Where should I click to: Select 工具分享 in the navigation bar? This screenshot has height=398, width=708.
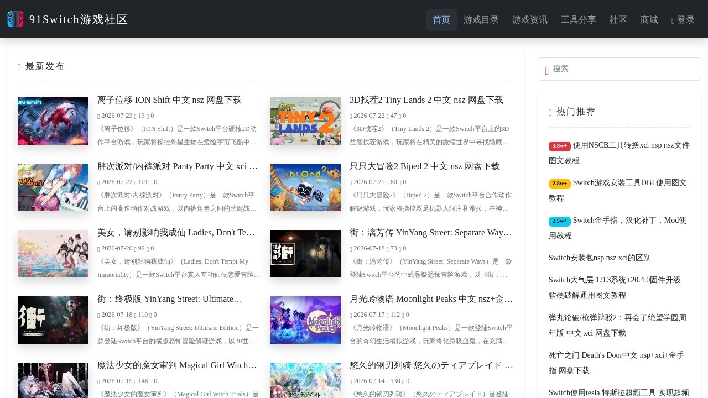coord(579,20)
